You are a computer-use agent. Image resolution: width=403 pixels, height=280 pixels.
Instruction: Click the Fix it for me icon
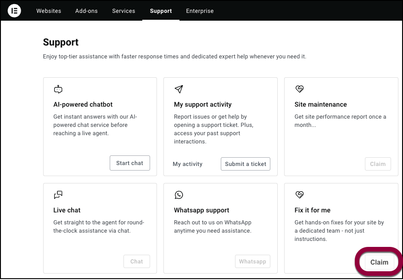tap(299, 195)
